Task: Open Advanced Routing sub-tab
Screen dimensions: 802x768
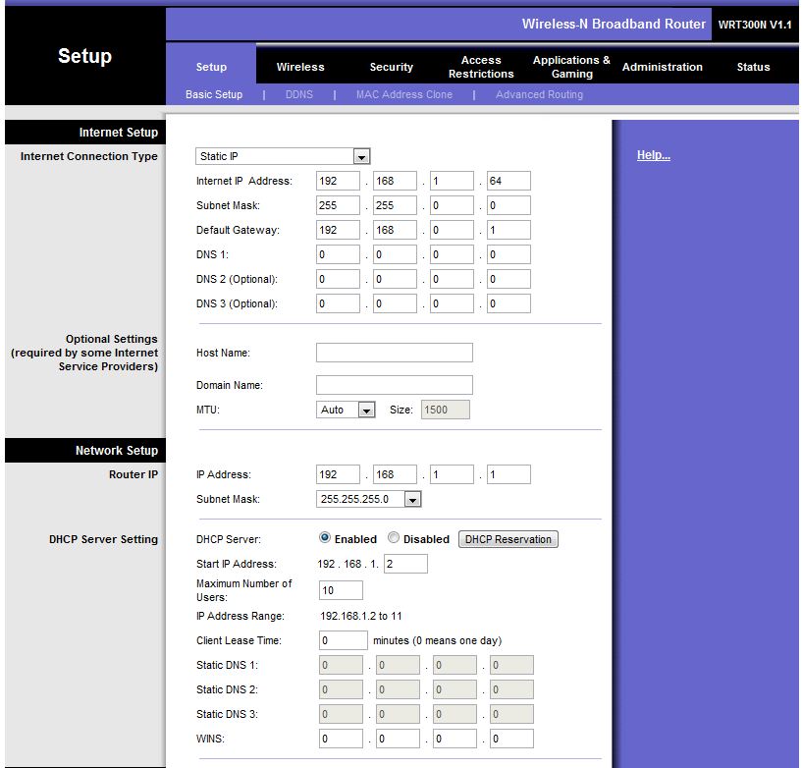Action: point(539,94)
